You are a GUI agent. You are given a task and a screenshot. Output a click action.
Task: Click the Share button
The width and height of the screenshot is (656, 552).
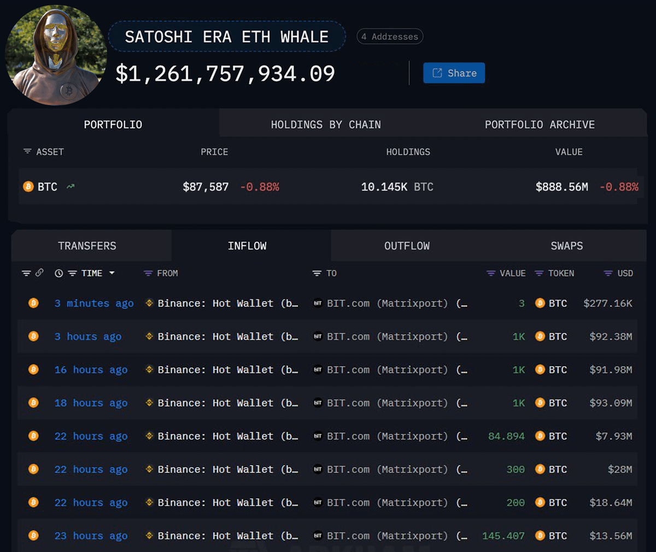tap(454, 73)
